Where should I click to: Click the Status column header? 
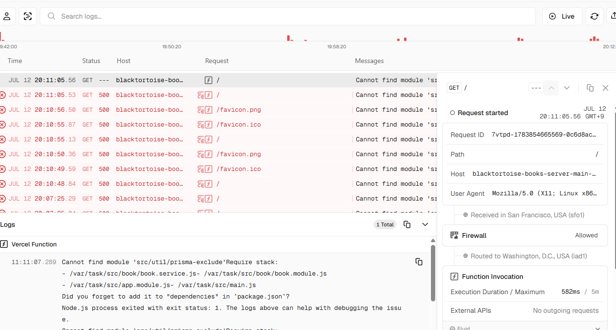pyautogui.click(x=91, y=61)
